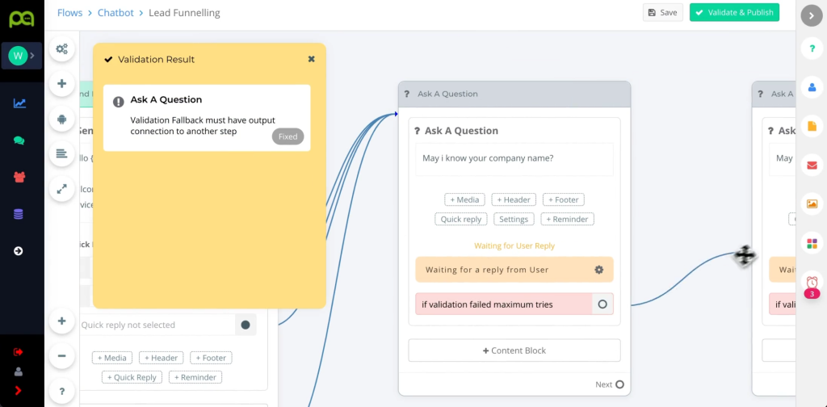The image size is (827, 407).
Task: Open database stack icon in left sidebar
Action: pyautogui.click(x=19, y=214)
